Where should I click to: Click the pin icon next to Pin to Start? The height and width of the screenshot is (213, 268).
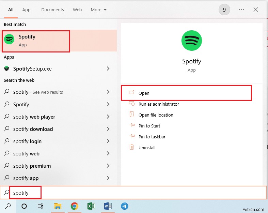tap(132, 125)
